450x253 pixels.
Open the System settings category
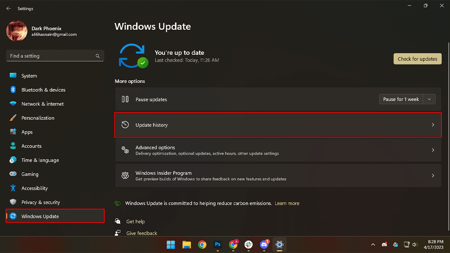(29, 76)
